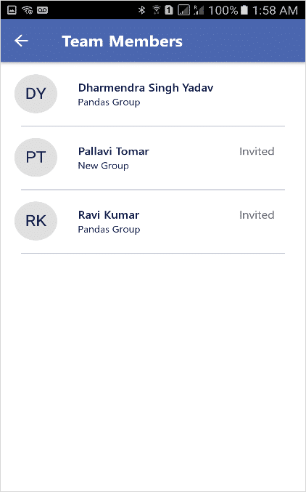306x492 pixels.
Task: Tap the SIM card 1 icon
Action: coord(169,10)
